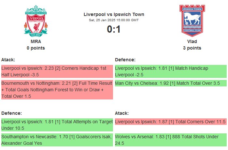The height and width of the screenshot is (150, 228).
Task: Open Bournemouth vs Nottingham Full Time Result bet
Action: pos(57,90)
